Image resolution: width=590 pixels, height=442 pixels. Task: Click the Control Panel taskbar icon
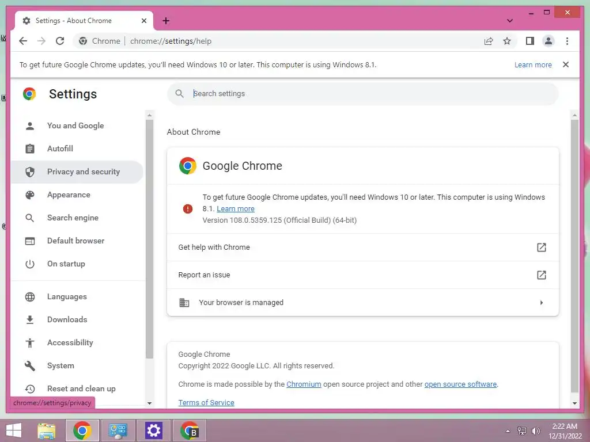(x=118, y=430)
